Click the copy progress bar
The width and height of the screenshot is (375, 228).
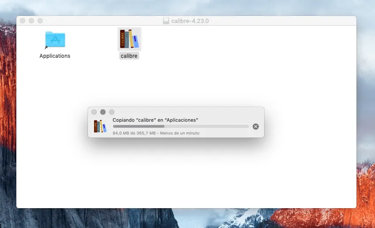point(181,126)
